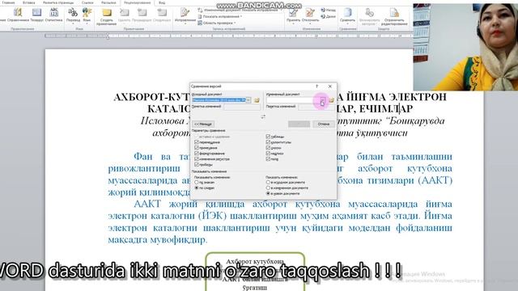518x291 pixels.
Task: Toggle the таблицы checkbox
Action: [268, 137]
